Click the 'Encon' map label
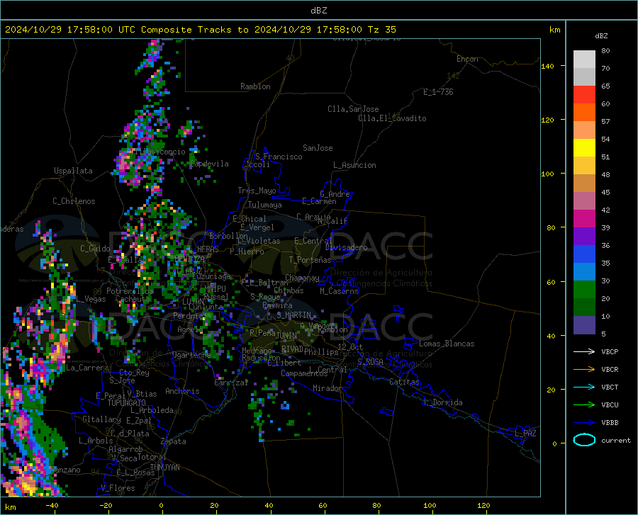 click(467, 59)
